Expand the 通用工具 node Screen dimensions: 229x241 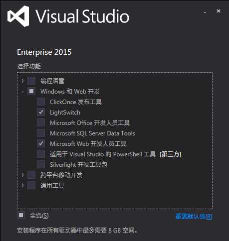23,185
